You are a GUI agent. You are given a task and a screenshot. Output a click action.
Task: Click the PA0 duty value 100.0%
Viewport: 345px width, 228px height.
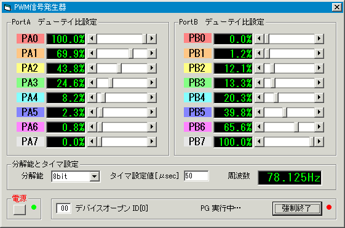66,39
